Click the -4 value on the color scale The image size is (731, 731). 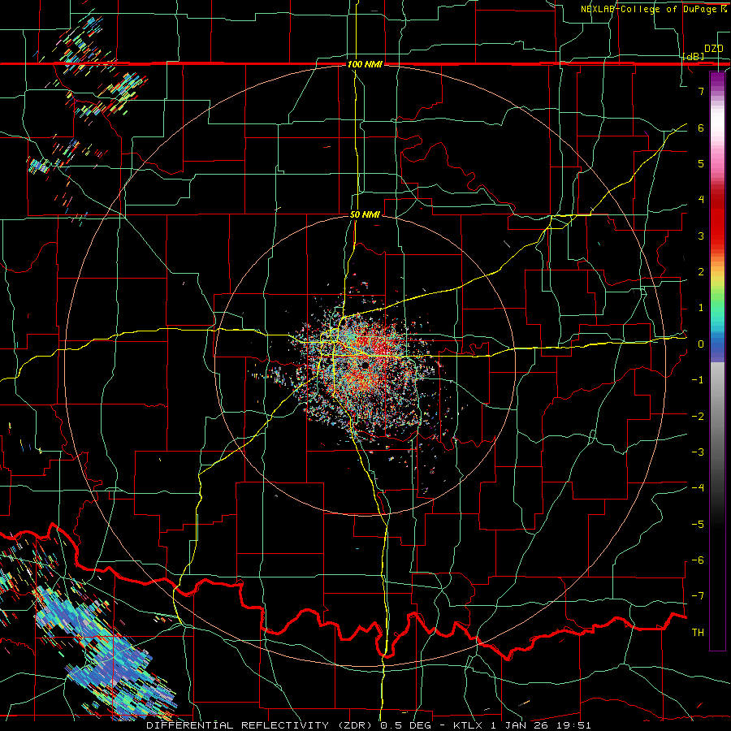point(698,488)
